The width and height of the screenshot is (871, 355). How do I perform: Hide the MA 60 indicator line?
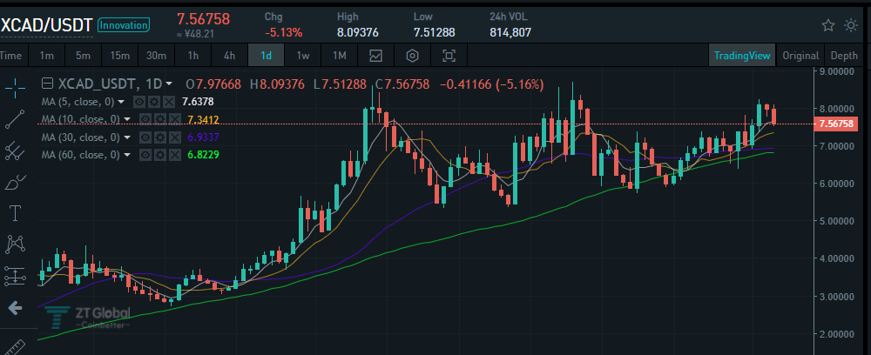(145, 155)
